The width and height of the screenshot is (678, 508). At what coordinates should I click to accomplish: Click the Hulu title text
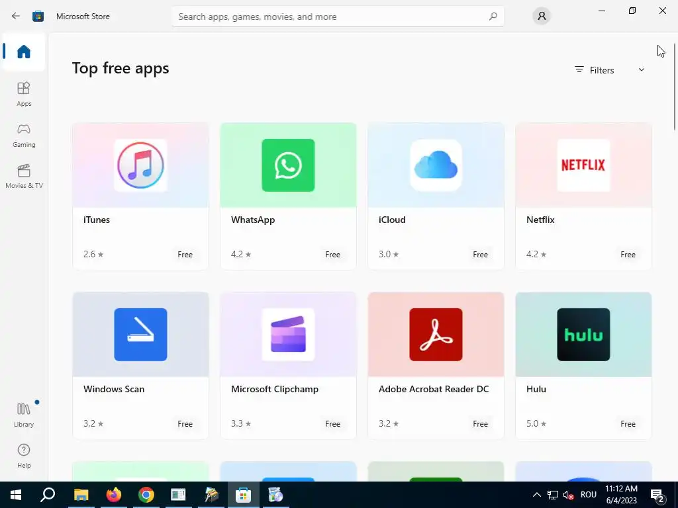(x=536, y=389)
